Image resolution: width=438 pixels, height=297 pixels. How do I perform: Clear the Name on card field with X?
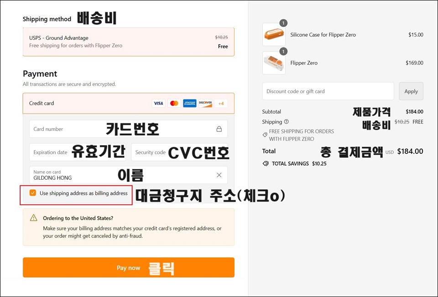point(219,175)
